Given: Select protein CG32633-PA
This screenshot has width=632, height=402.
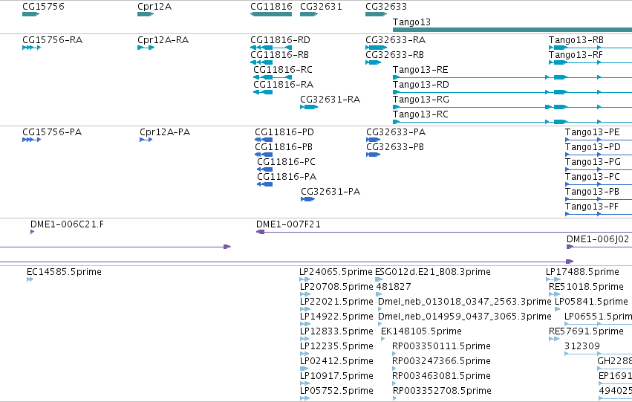Looking at the screenshot, I should pyautogui.click(x=396, y=132).
